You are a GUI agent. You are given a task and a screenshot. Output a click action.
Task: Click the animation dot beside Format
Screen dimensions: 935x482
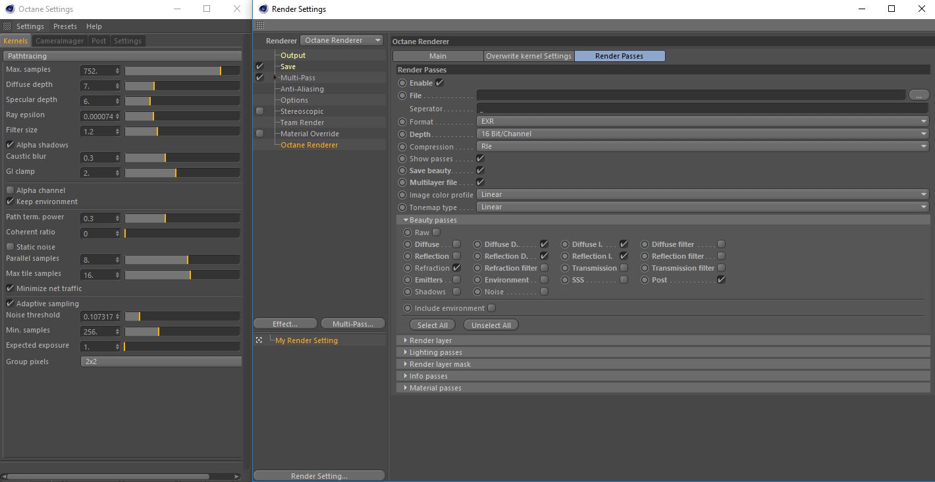click(402, 122)
